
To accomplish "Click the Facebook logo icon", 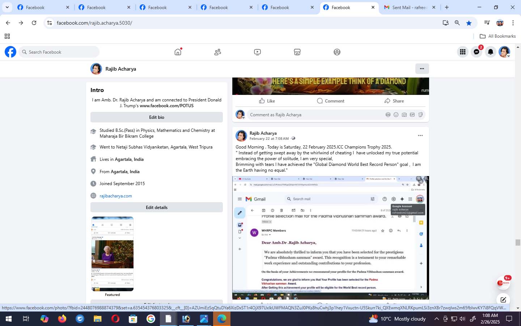I will pyautogui.click(x=10, y=52).
